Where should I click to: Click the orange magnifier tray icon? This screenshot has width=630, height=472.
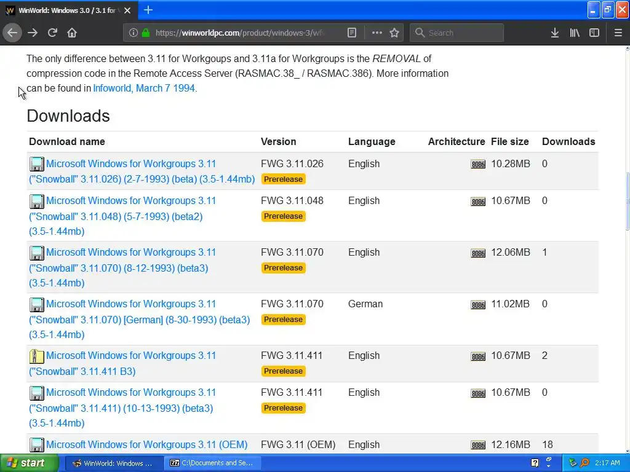pos(584,463)
